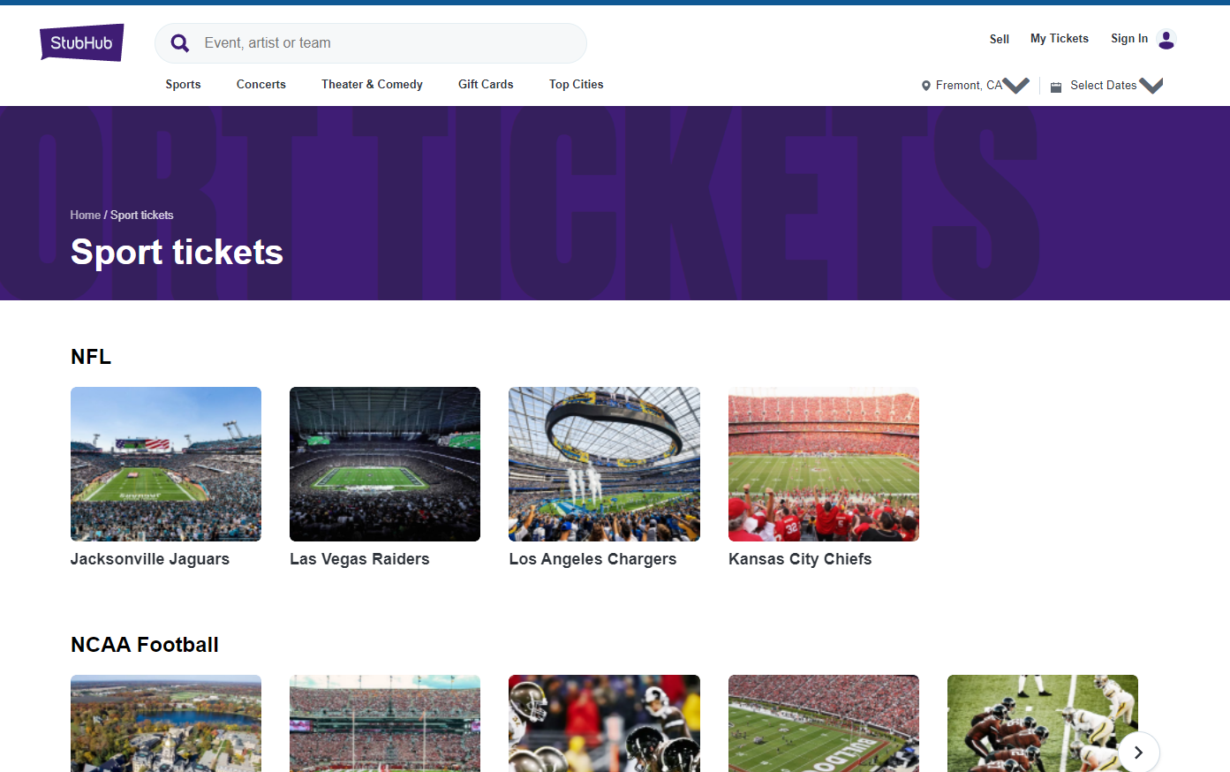Click the location pin icon
The width and height of the screenshot is (1230, 772).
pos(926,86)
